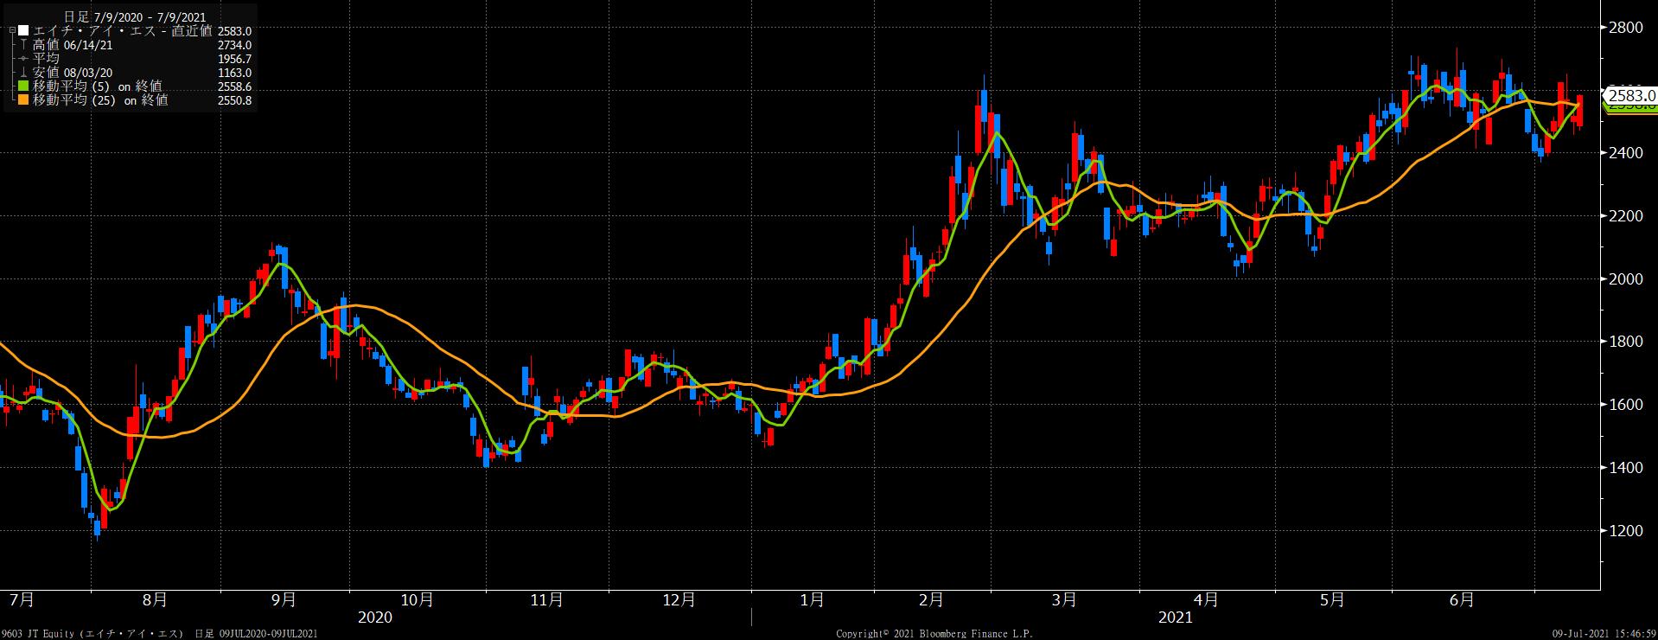Click the 2020 year label on axis
Screen dimensions: 1658x640
[374, 618]
